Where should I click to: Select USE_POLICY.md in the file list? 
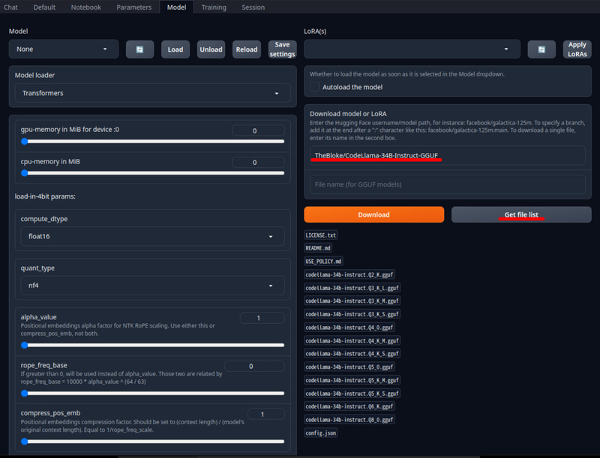(323, 261)
